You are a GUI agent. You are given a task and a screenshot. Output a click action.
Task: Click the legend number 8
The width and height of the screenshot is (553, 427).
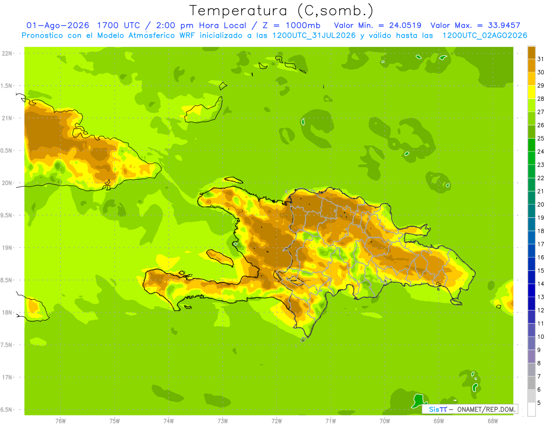[539, 363]
